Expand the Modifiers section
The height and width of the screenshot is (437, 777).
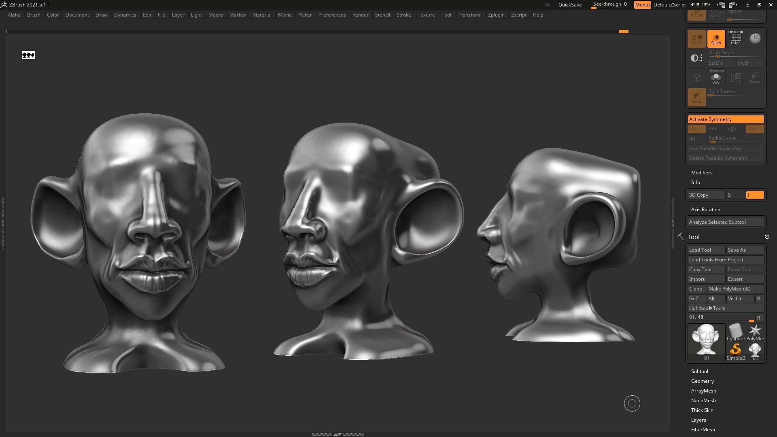point(702,173)
